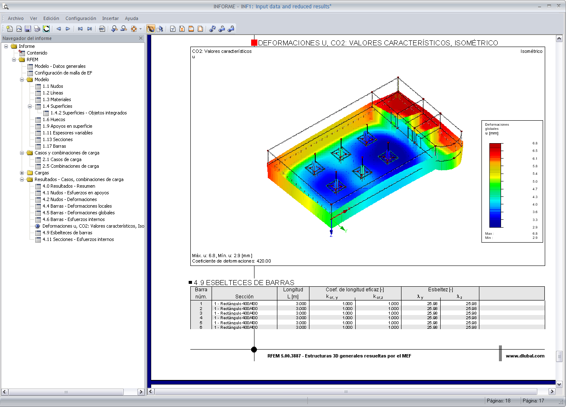Viewport: 566px width, 407px height.
Task: Open the Edición menu
Action: pyautogui.click(x=51, y=18)
